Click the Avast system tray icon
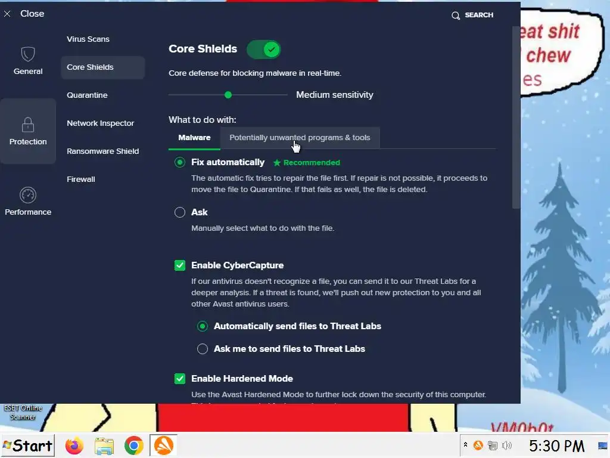610x458 pixels. (478, 445)
